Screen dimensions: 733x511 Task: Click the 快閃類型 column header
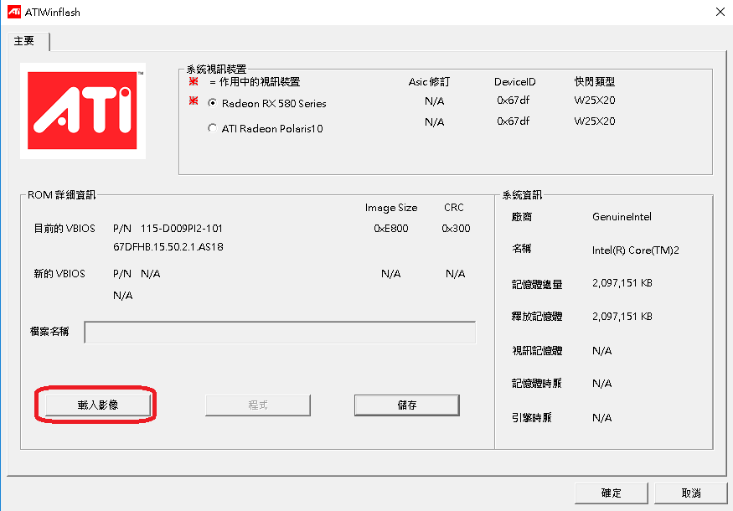tap(594, 82)
